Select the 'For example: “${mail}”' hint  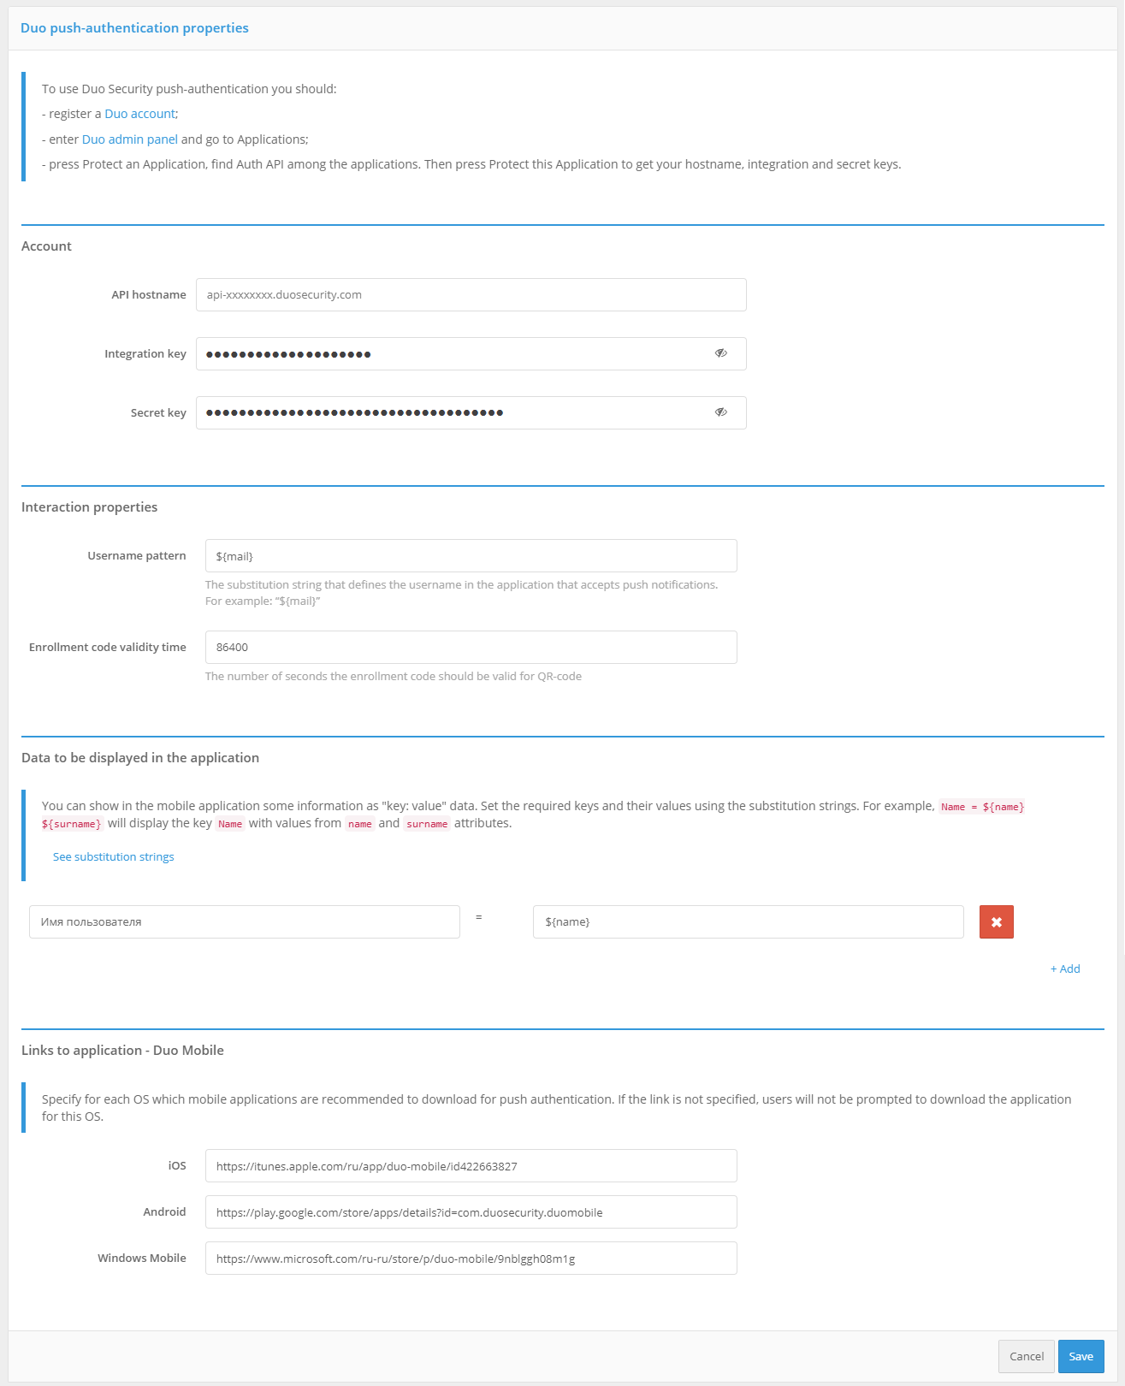point(263,601)
